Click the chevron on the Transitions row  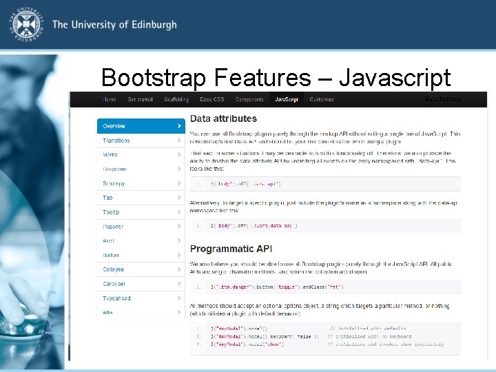179,141
